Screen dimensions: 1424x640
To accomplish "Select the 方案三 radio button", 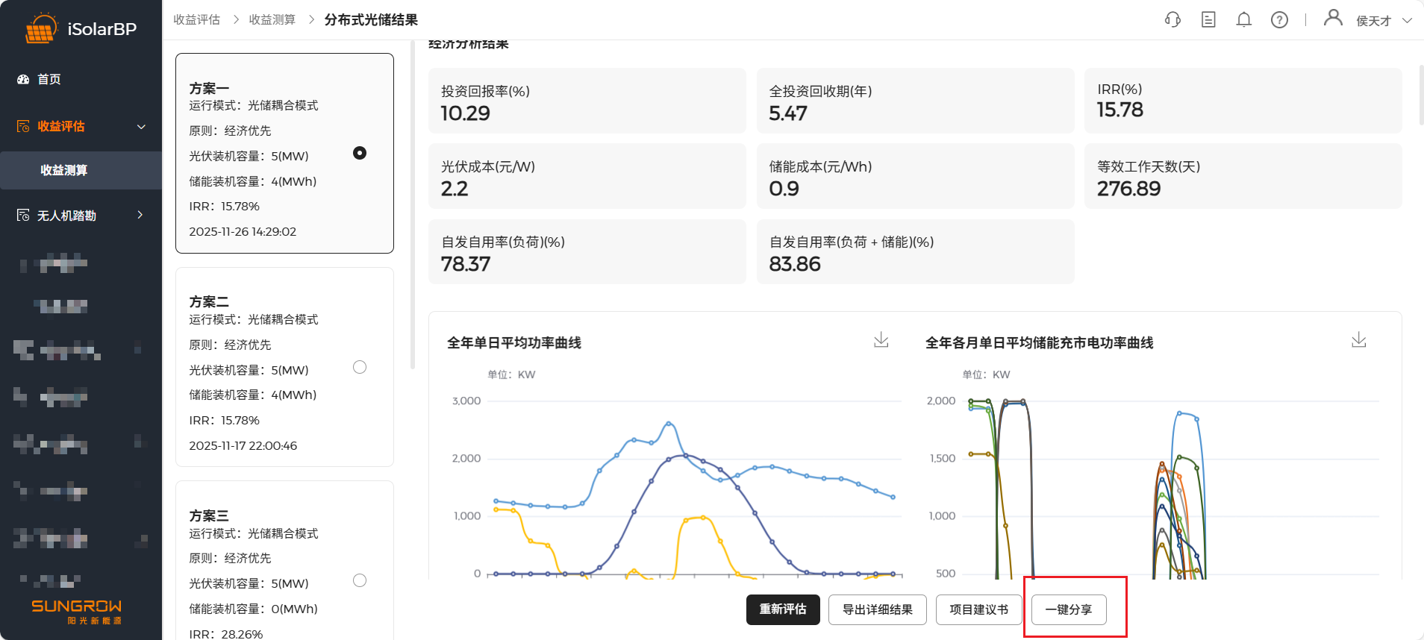I will click(x=360, y=580).
